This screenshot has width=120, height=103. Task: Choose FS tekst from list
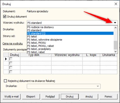(70, 37)
